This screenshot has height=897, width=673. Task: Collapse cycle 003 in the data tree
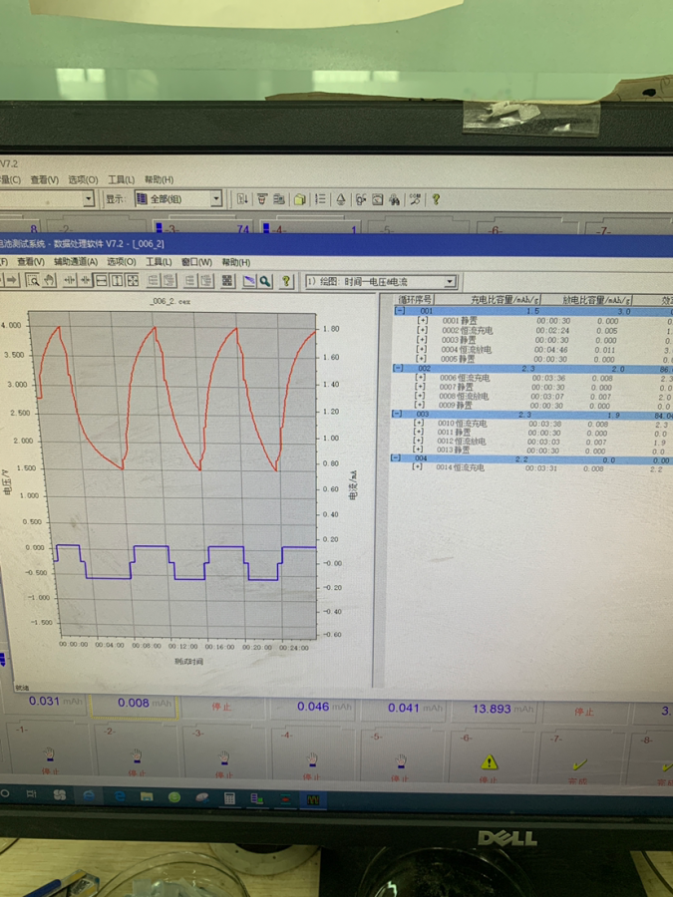(x=397, y=414)
